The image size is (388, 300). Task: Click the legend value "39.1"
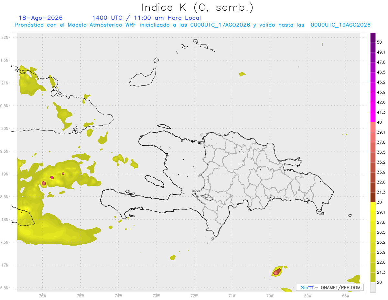tap(381, 132)
